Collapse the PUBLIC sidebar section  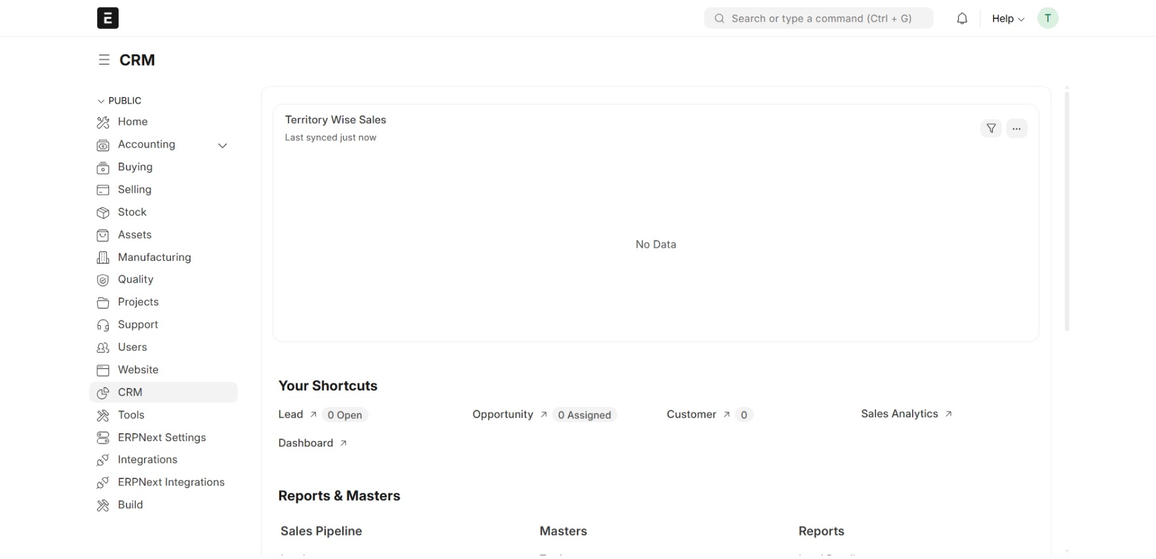[x=119, y=101]
